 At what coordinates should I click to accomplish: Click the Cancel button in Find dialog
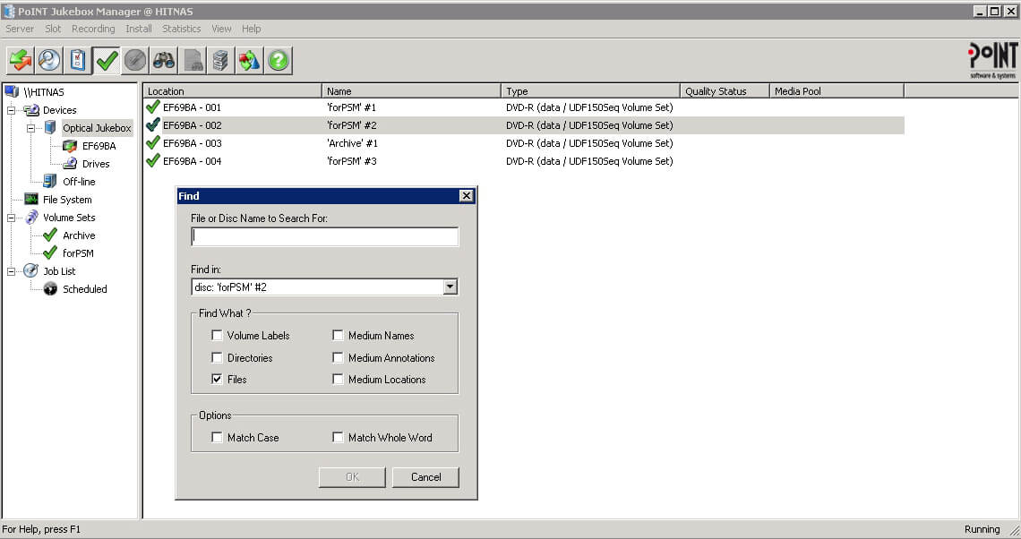click(425, 477)
